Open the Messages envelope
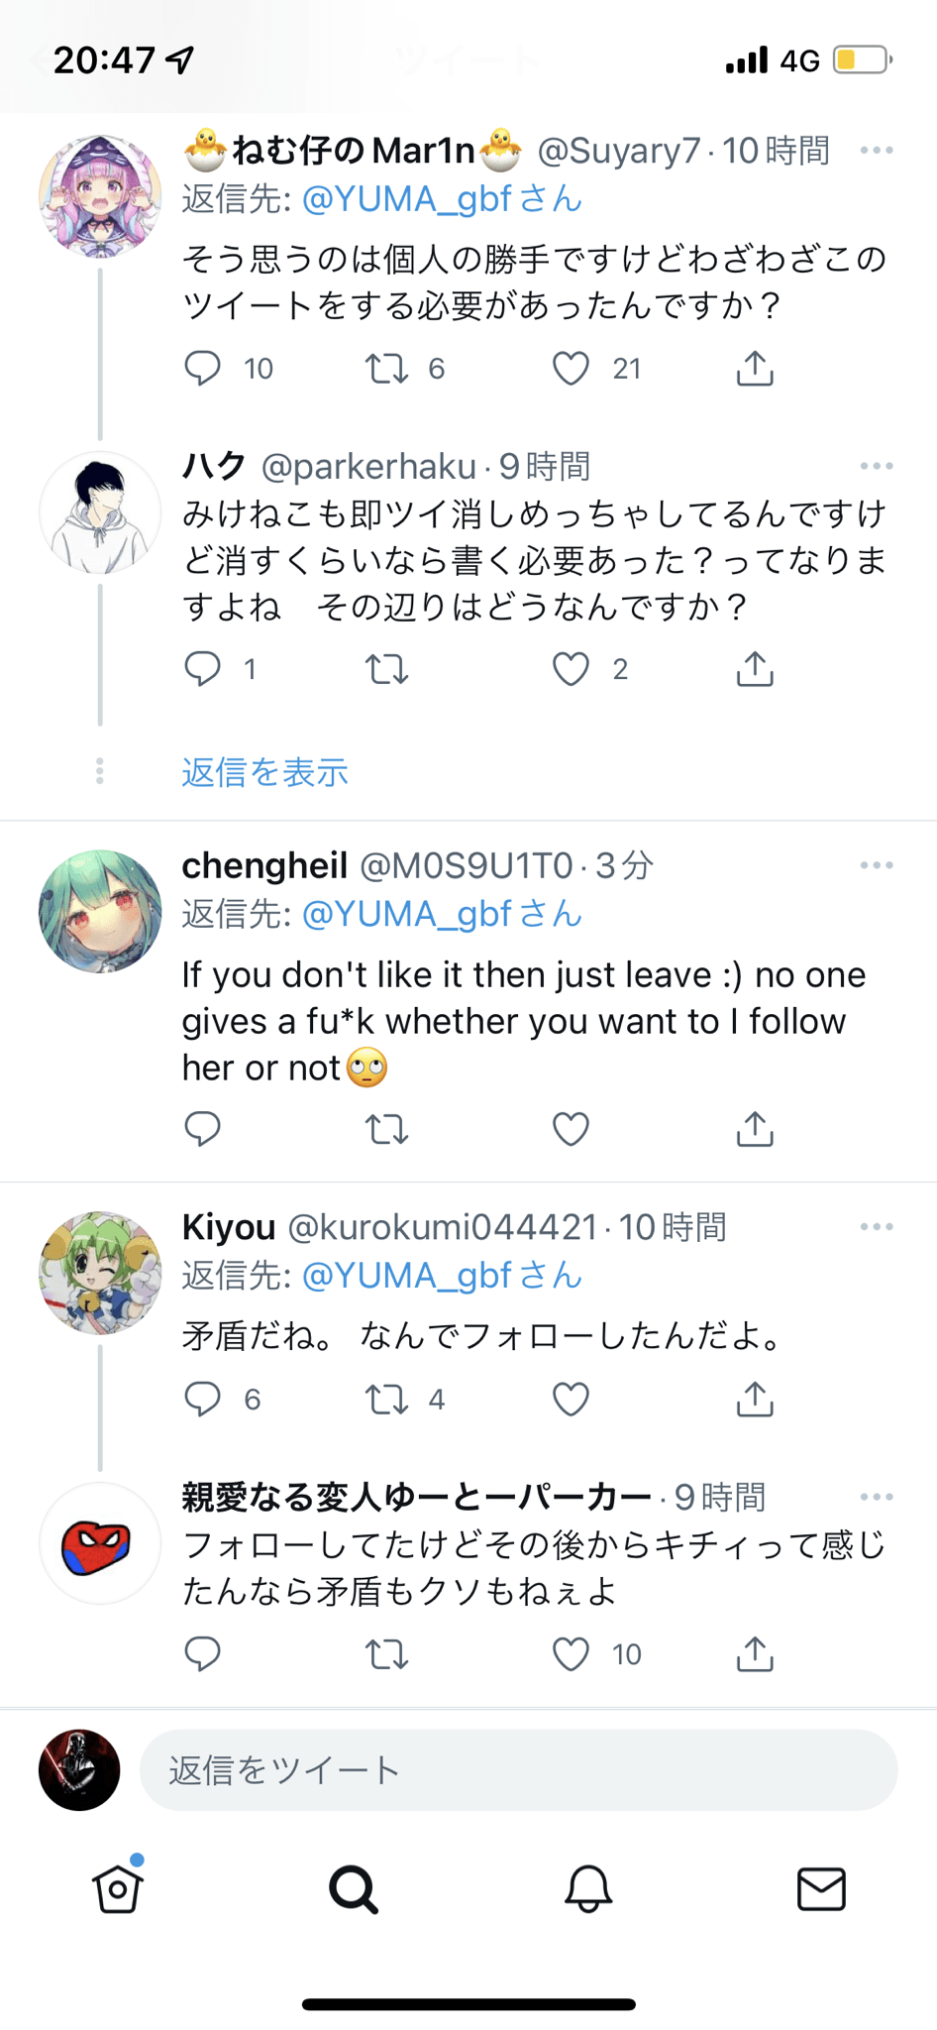The height and width of the screenshot is (2030, 937). point(821,1889)
